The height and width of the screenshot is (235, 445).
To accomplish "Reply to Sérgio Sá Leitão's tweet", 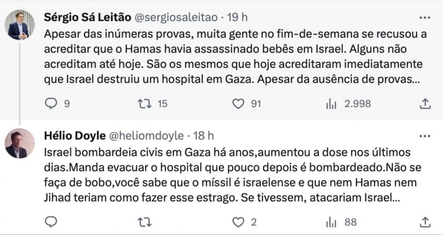I will 52,104.
